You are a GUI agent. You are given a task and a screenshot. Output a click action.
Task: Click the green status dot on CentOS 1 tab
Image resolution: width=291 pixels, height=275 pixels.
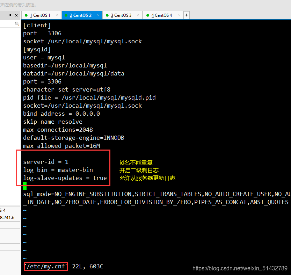click(x=26, y=15)
